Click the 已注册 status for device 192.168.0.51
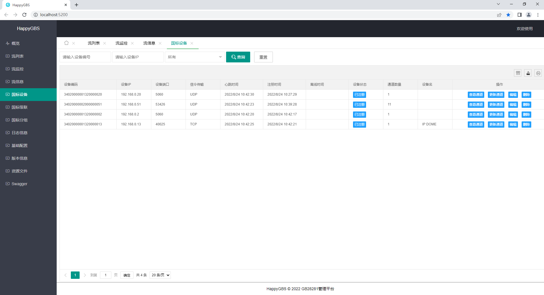The height and width of the screenshot is (295, 544). pyautogui.click(x=360, y=105)
